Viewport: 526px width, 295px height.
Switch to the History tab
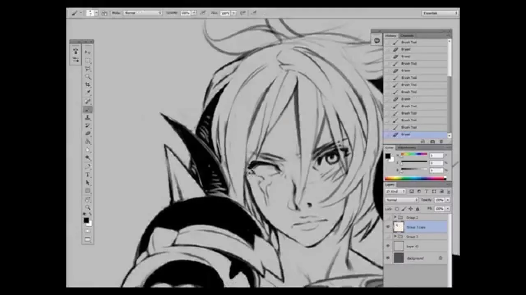pos(391,36)
